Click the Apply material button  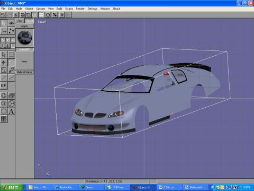point(24,26)
